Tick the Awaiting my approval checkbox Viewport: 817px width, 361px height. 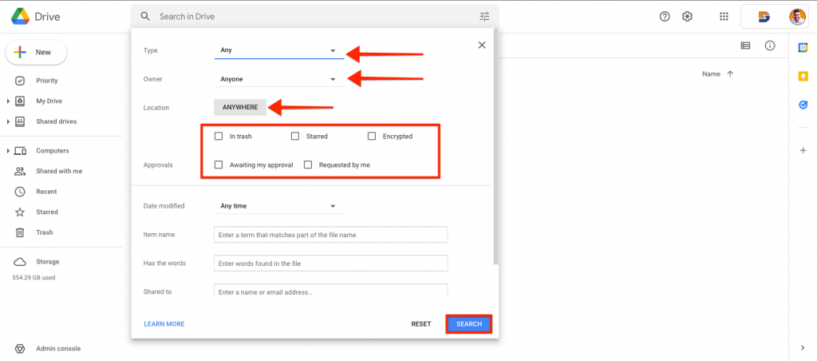[x=219, y=165]
